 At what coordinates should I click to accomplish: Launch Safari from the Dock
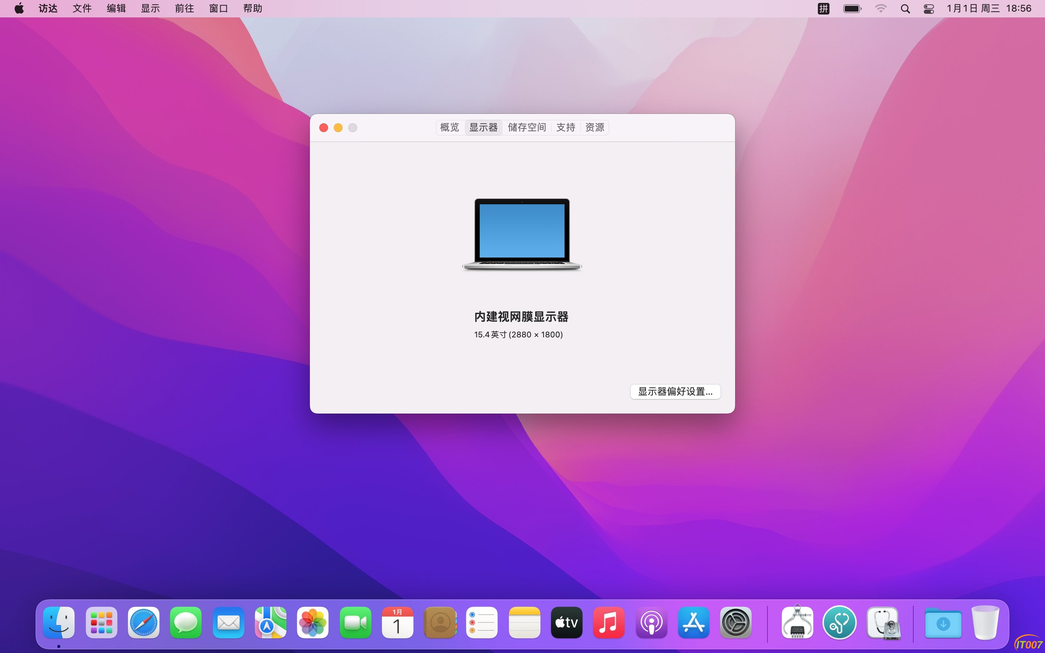coord(144,622)
